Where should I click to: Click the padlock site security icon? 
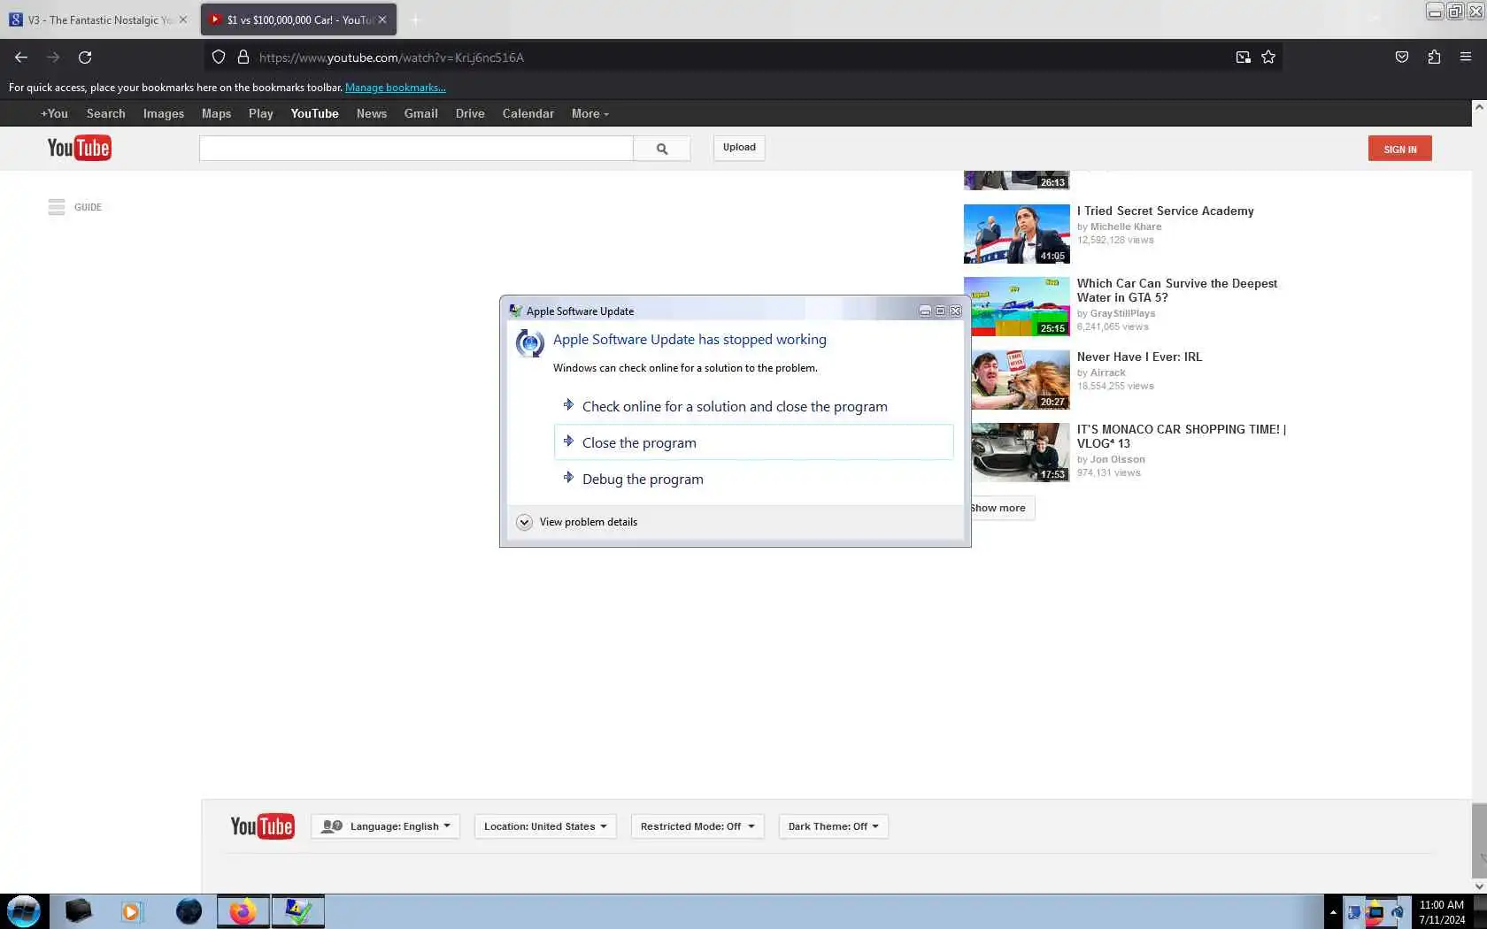pos(243,58)
